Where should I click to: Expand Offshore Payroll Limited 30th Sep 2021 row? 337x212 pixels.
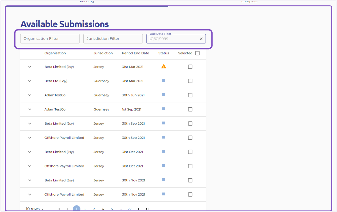pyautogui.click(x=29, y=138)
